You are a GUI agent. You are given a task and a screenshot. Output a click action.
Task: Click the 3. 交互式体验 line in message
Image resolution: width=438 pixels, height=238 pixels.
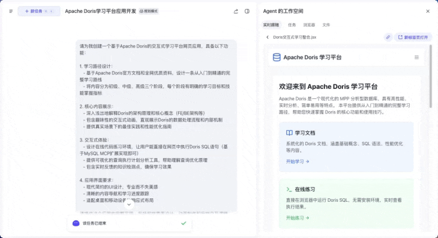coord(94,140)
